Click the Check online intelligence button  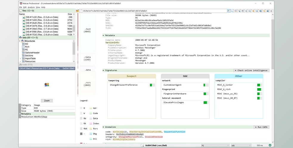pos(251,70)
